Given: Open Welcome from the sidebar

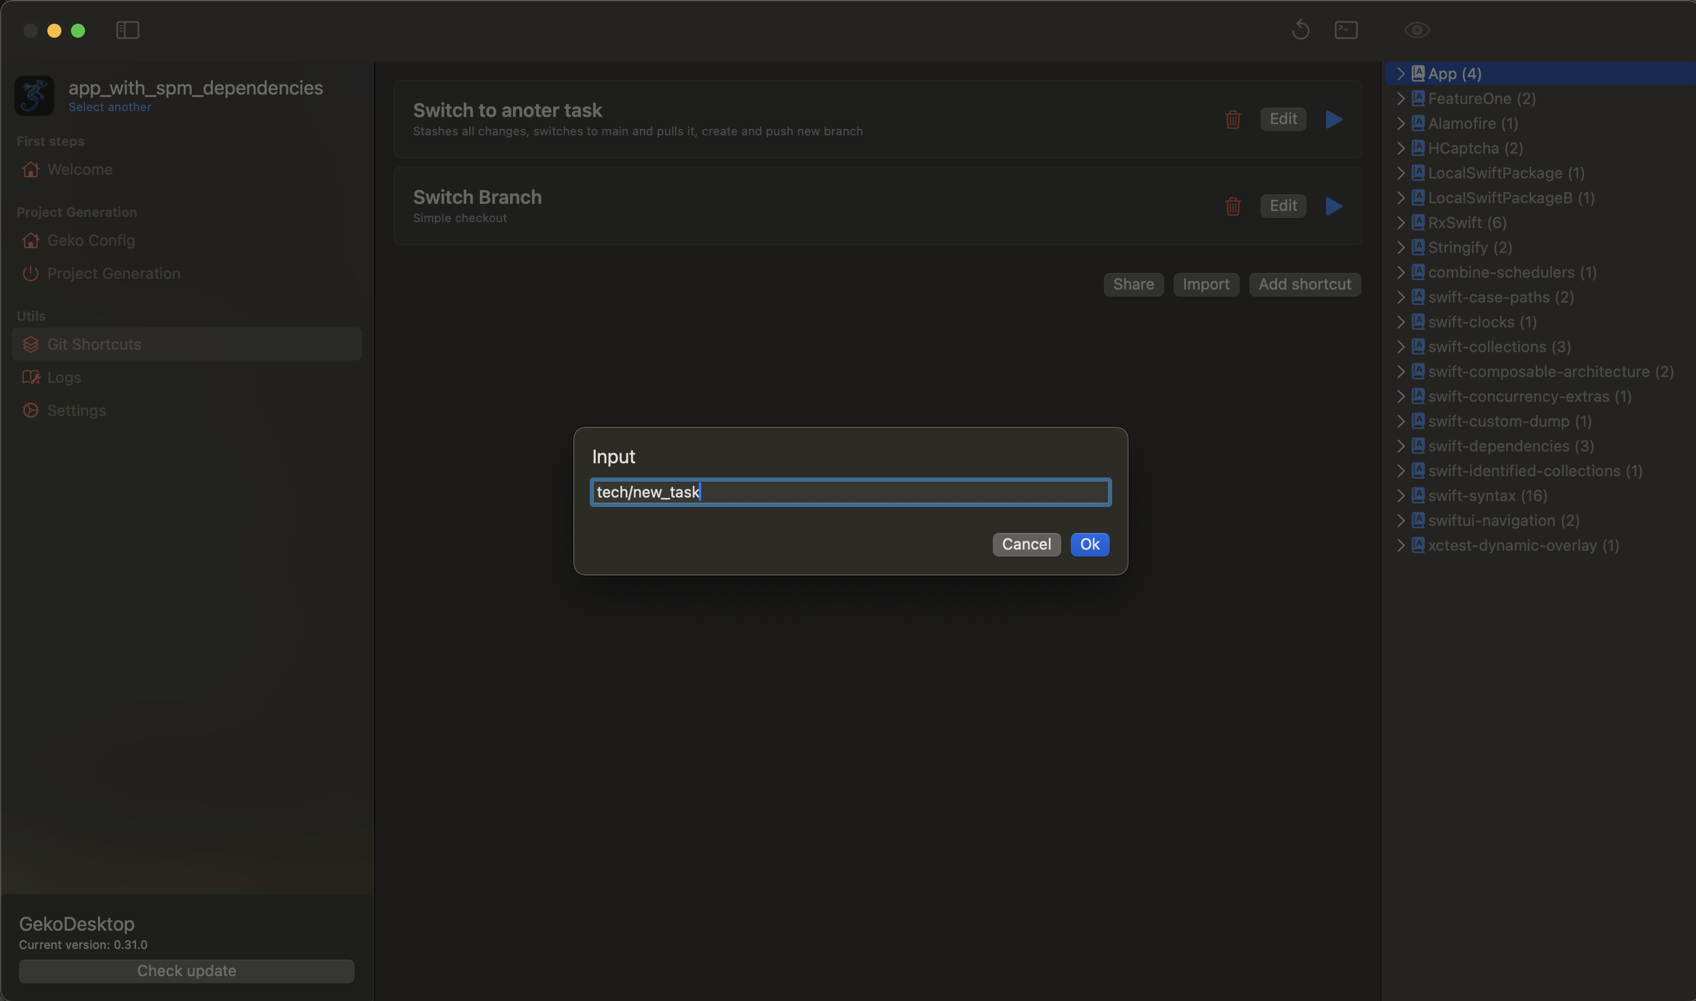Looking at the screenshot, I should (80, 170).
